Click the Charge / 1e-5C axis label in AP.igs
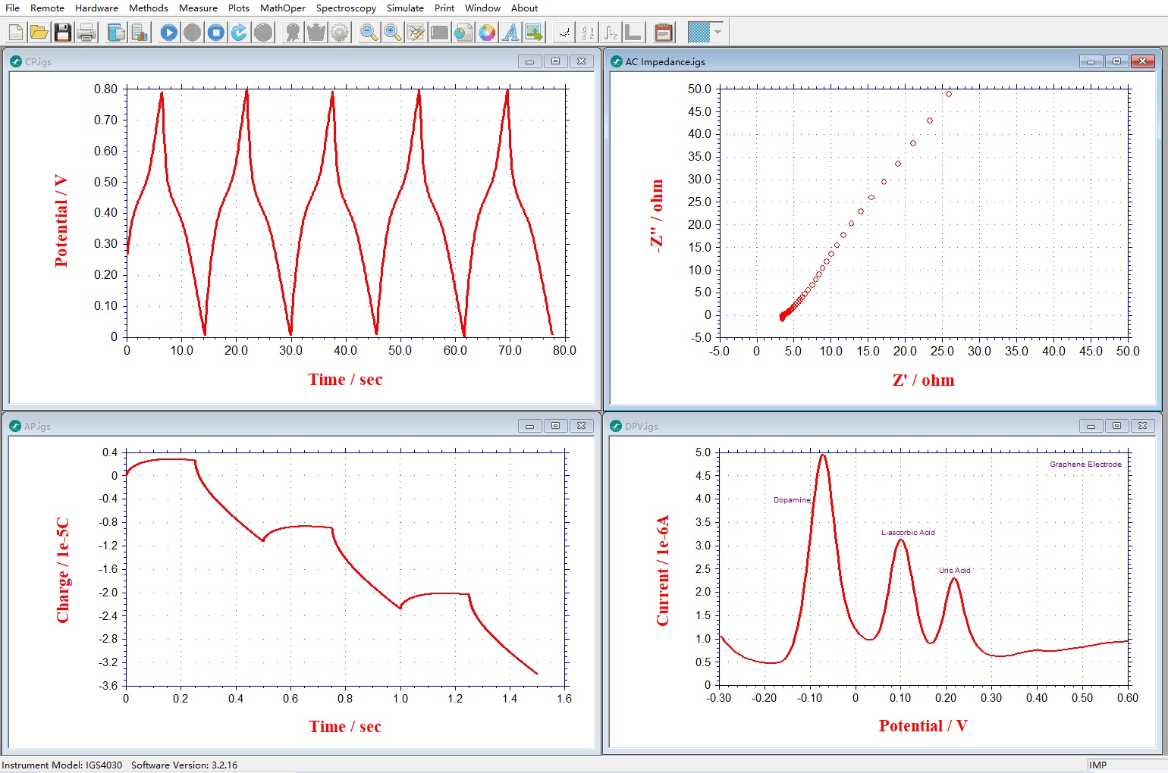 pyautogui.click(x=62, y=570)
